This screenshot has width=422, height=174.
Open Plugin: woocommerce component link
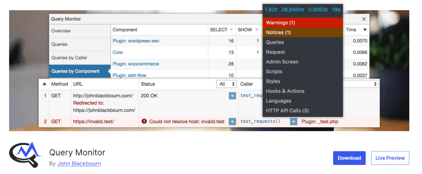pyautogui.click(x=136, y=64)
